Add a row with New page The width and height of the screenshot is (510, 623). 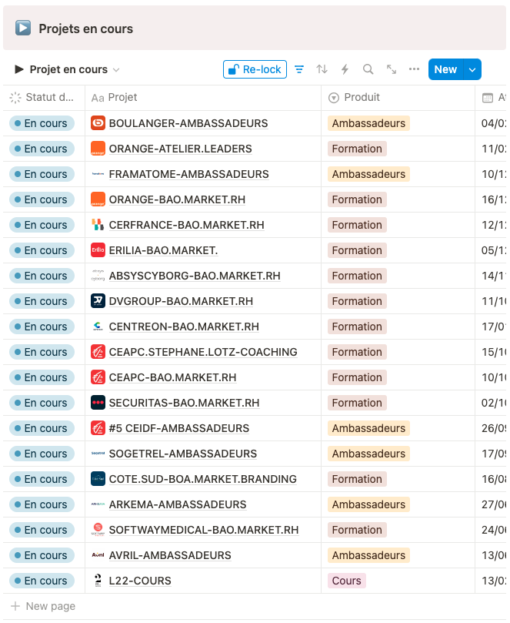[x=43, y=606]
